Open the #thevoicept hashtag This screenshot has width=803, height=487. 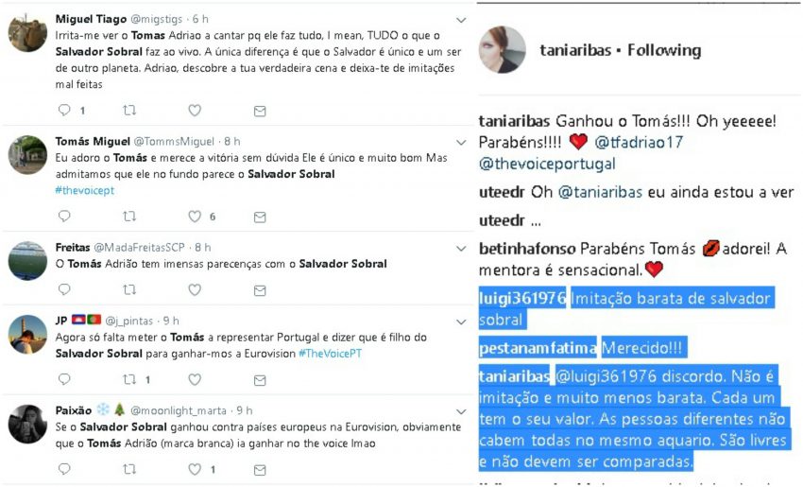point(85,190)
